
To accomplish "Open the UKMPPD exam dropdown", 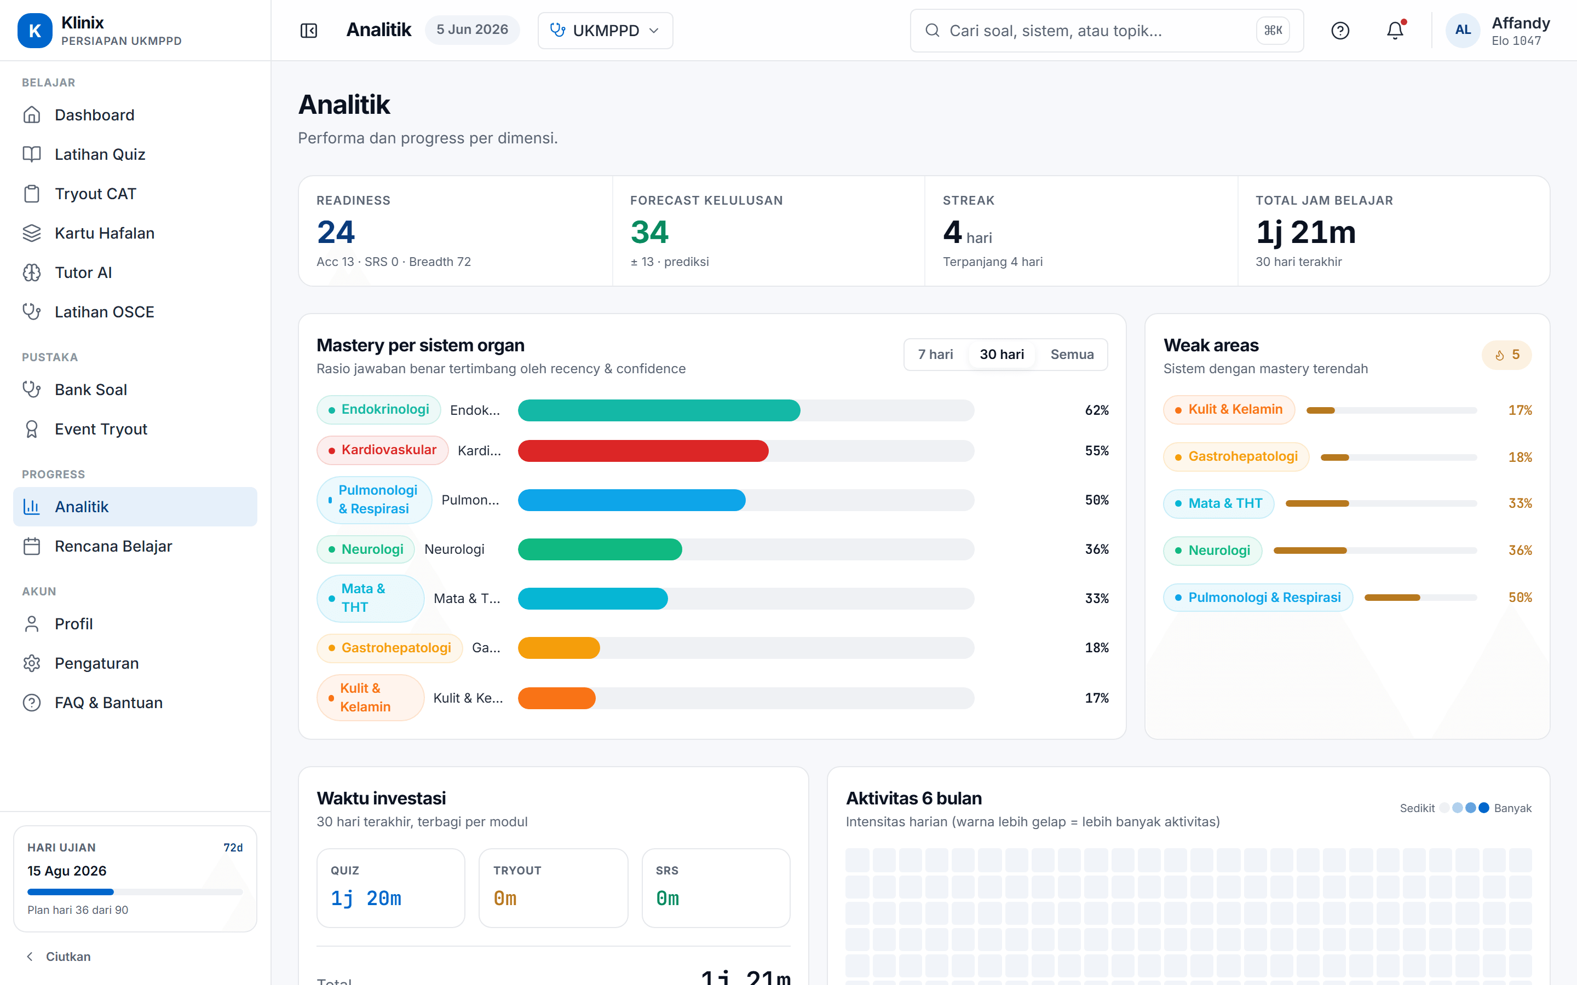I will pos(606,31).
